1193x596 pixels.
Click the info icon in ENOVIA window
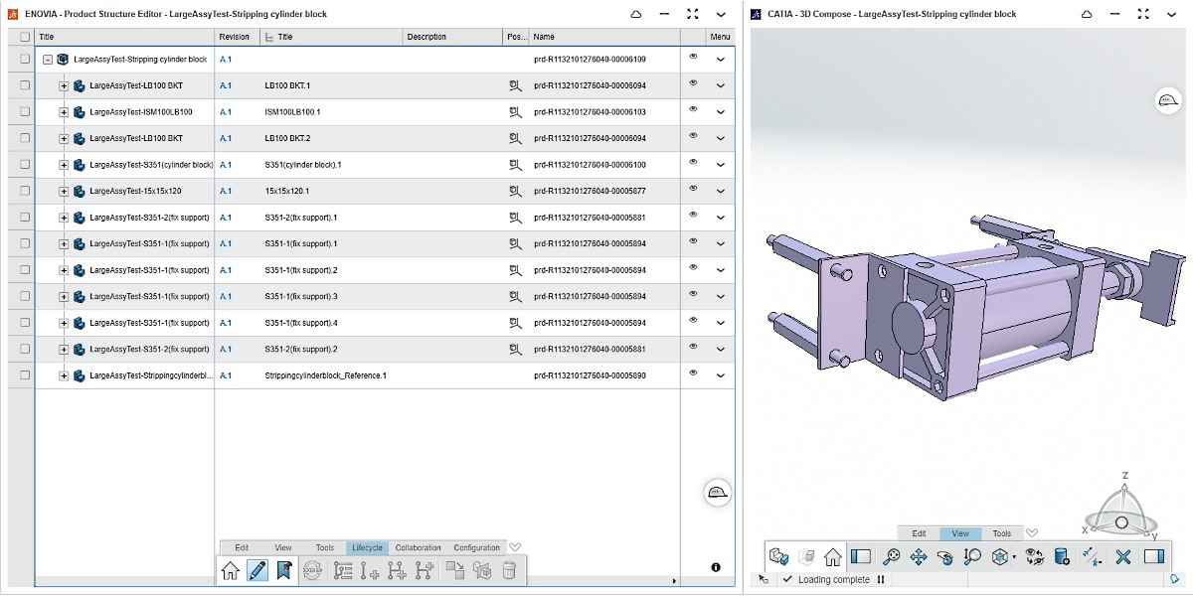point(716,567)
